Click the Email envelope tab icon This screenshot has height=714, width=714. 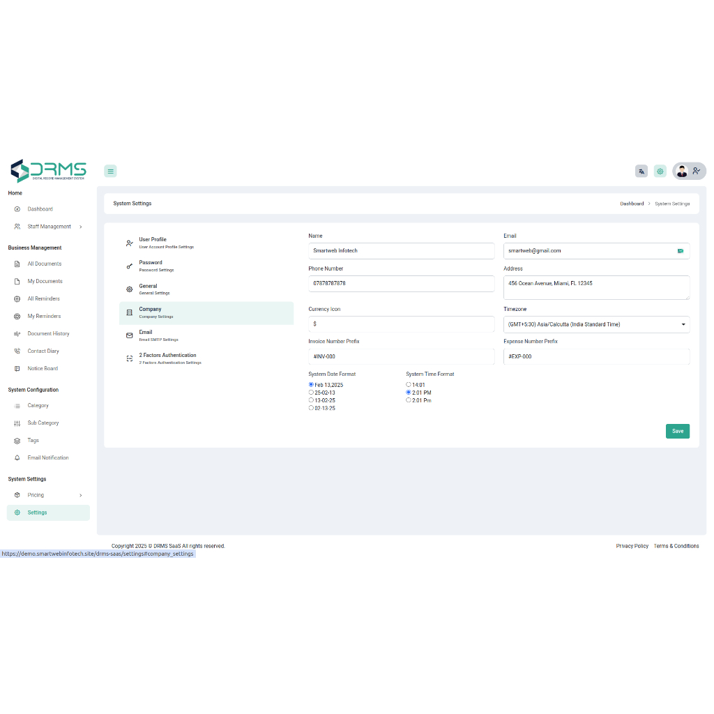pyautogui.click(x=129, y=335)
